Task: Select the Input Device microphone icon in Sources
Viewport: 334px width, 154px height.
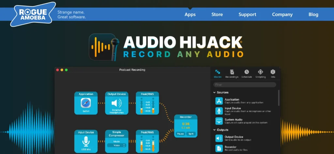Action: point(219,111)
